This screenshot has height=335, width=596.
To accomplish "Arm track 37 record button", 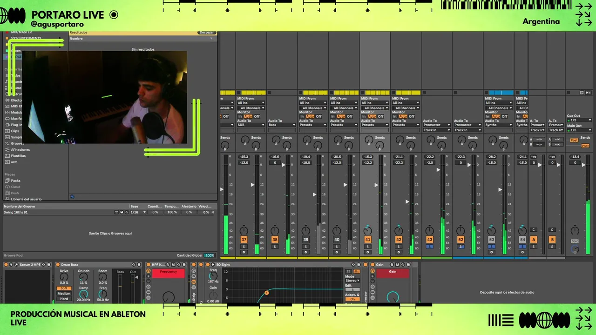I will tap(244, 252).
